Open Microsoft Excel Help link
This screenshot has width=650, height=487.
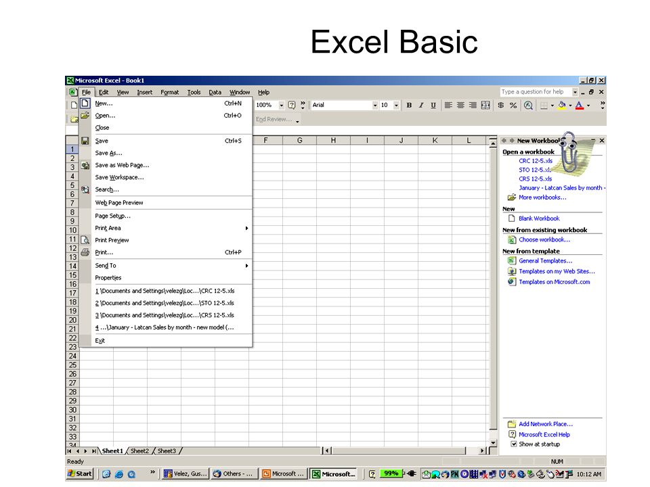(x=544, y=434)
